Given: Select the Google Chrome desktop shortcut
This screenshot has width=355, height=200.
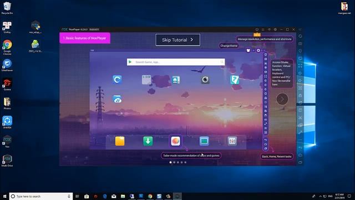Looking at the screenshot, I should pos(7,47).
